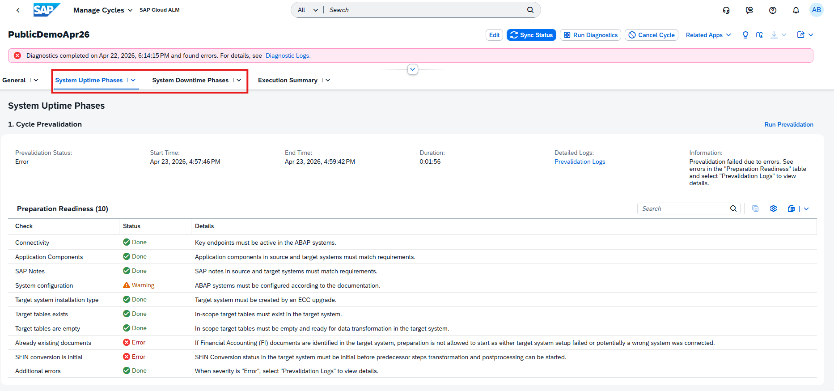Select the Already existing documents row
The image size is (834, 391).
[412, 343]
